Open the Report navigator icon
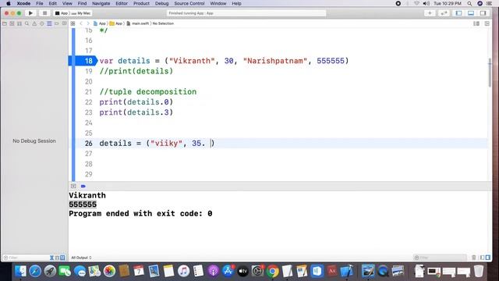 click(64, 23)
